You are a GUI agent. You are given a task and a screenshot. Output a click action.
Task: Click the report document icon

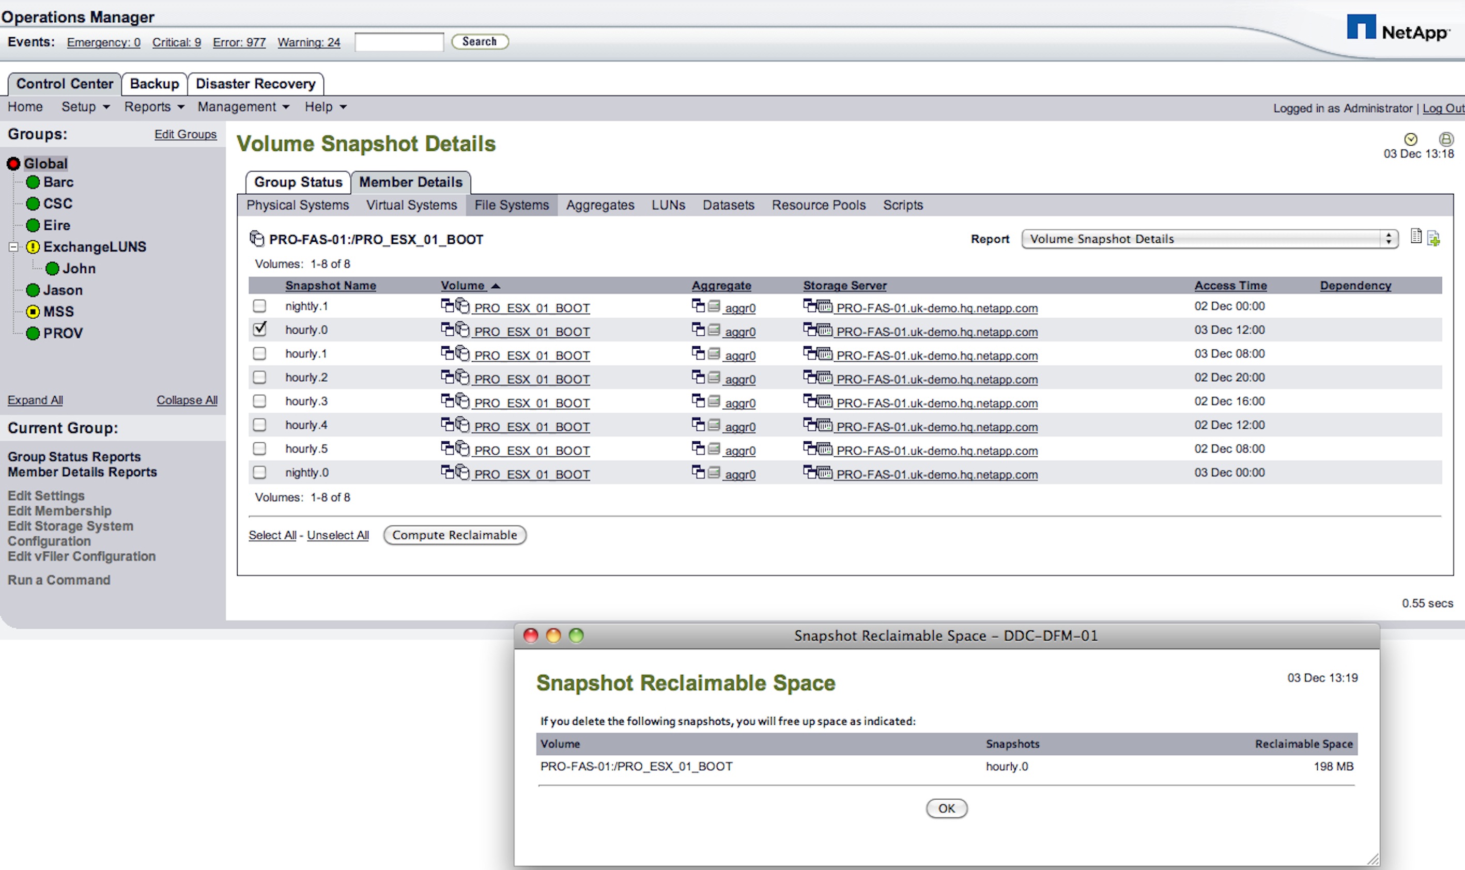click(x=1416, y=236)
